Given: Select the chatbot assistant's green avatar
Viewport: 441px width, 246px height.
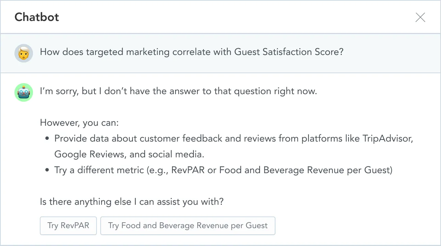Looking at the screenshot, I should coord(23,92).
